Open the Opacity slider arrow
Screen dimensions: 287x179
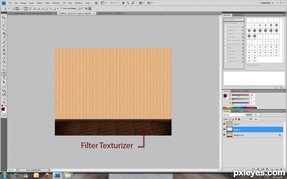(260, 115)
